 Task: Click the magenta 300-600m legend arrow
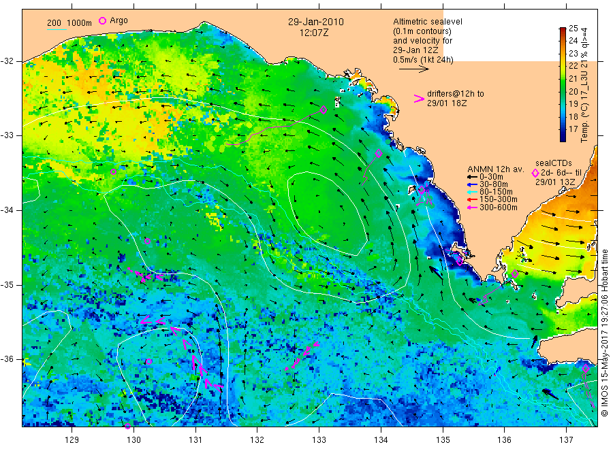click(472, 207)
